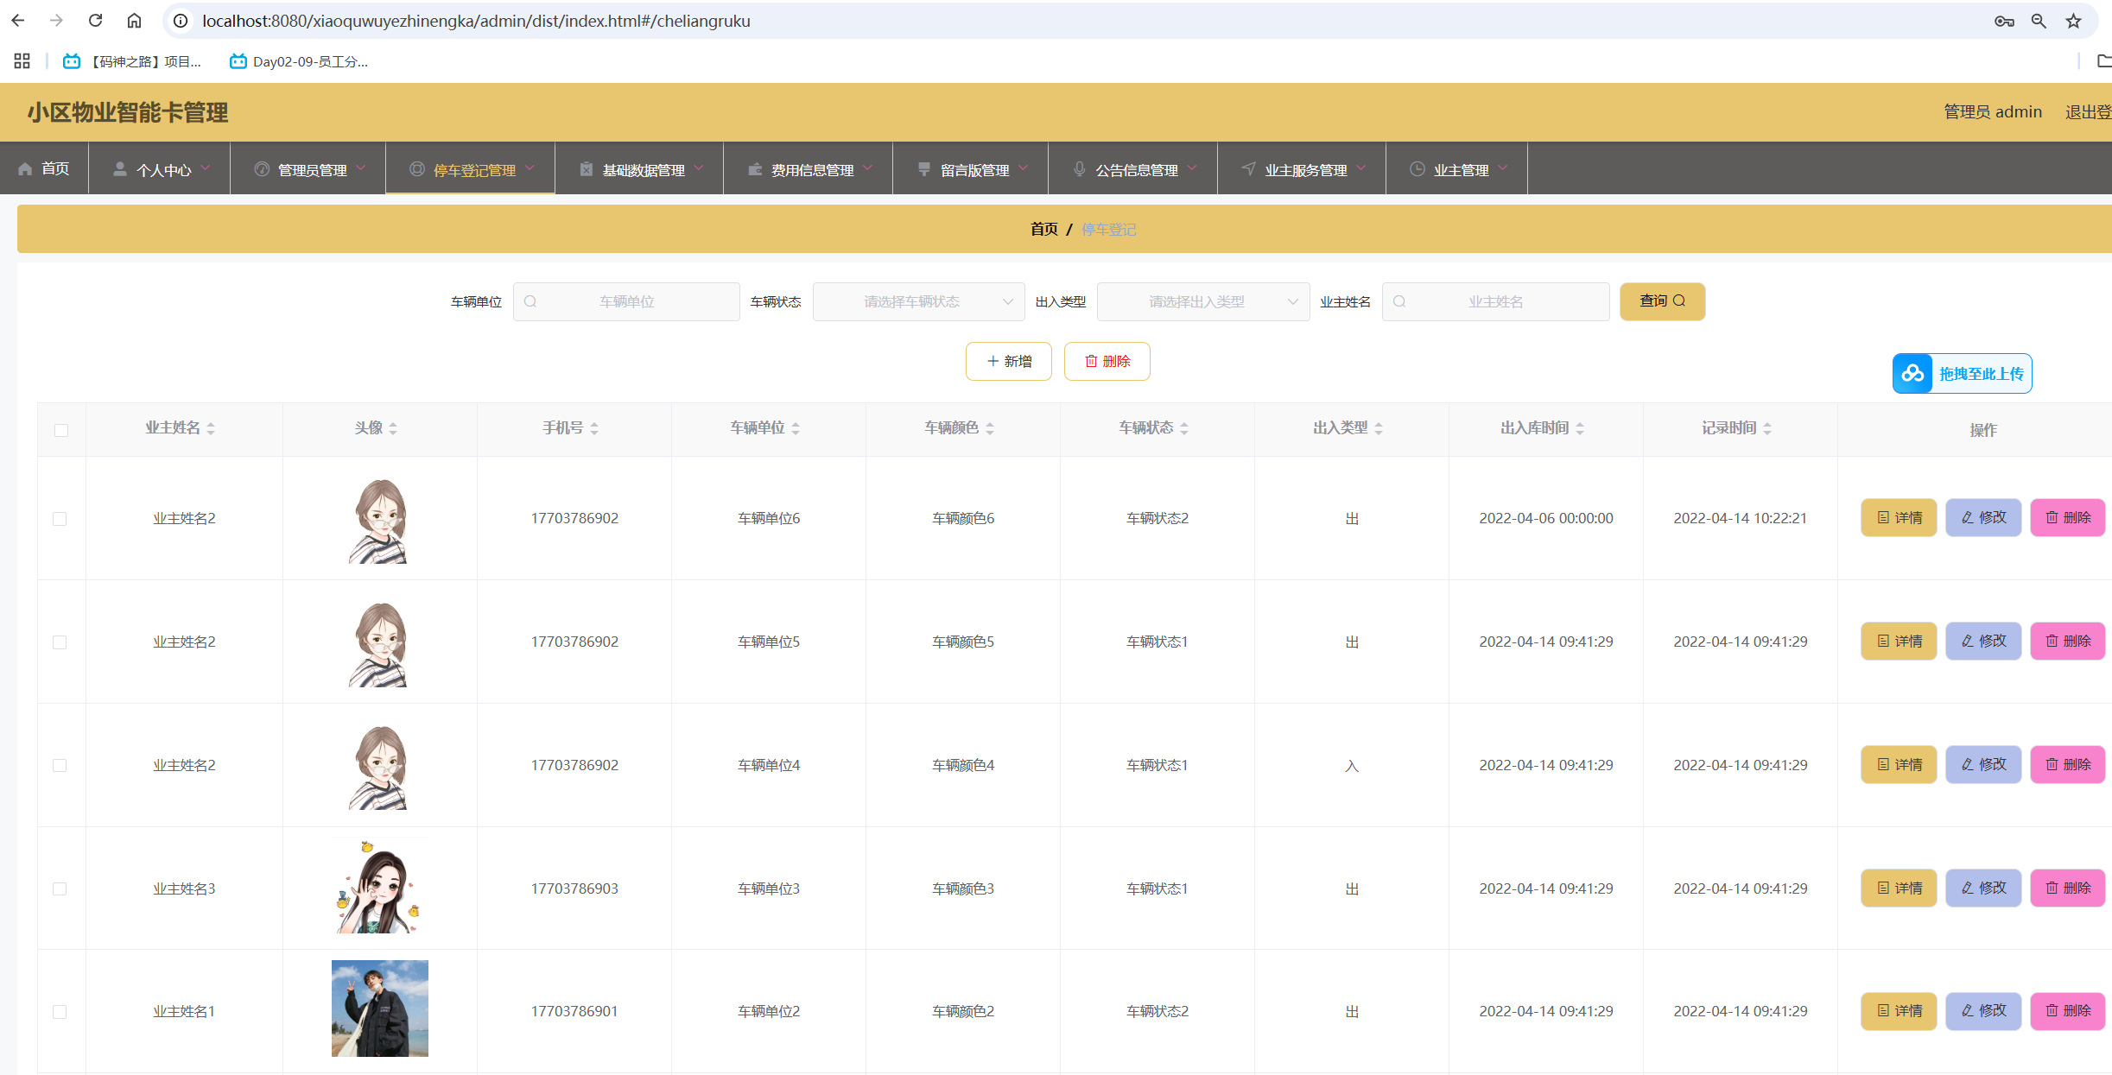Open the browser apps grid icon
Viewport: 2112px width, 1075px height.
(x=22, y=61)
